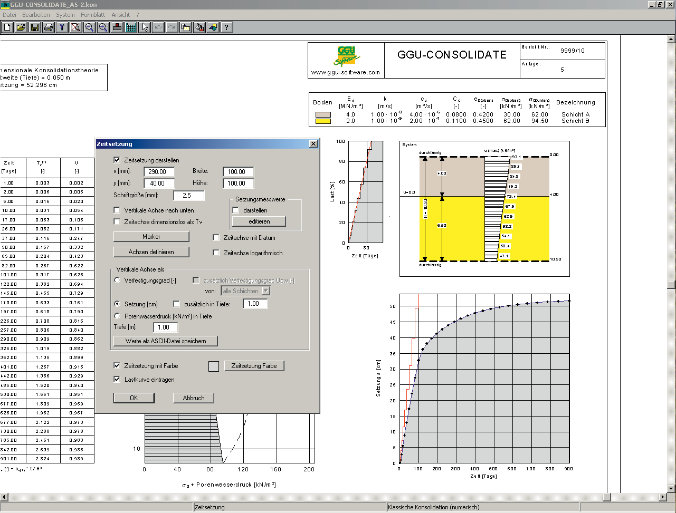The width and height of the screenshot is (676, 513).
Task: Uncheck Zeitsetzung mit Farbe
Action: coord(117,365)
